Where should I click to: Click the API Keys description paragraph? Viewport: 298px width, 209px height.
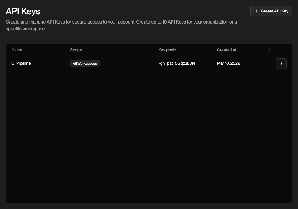121,25
